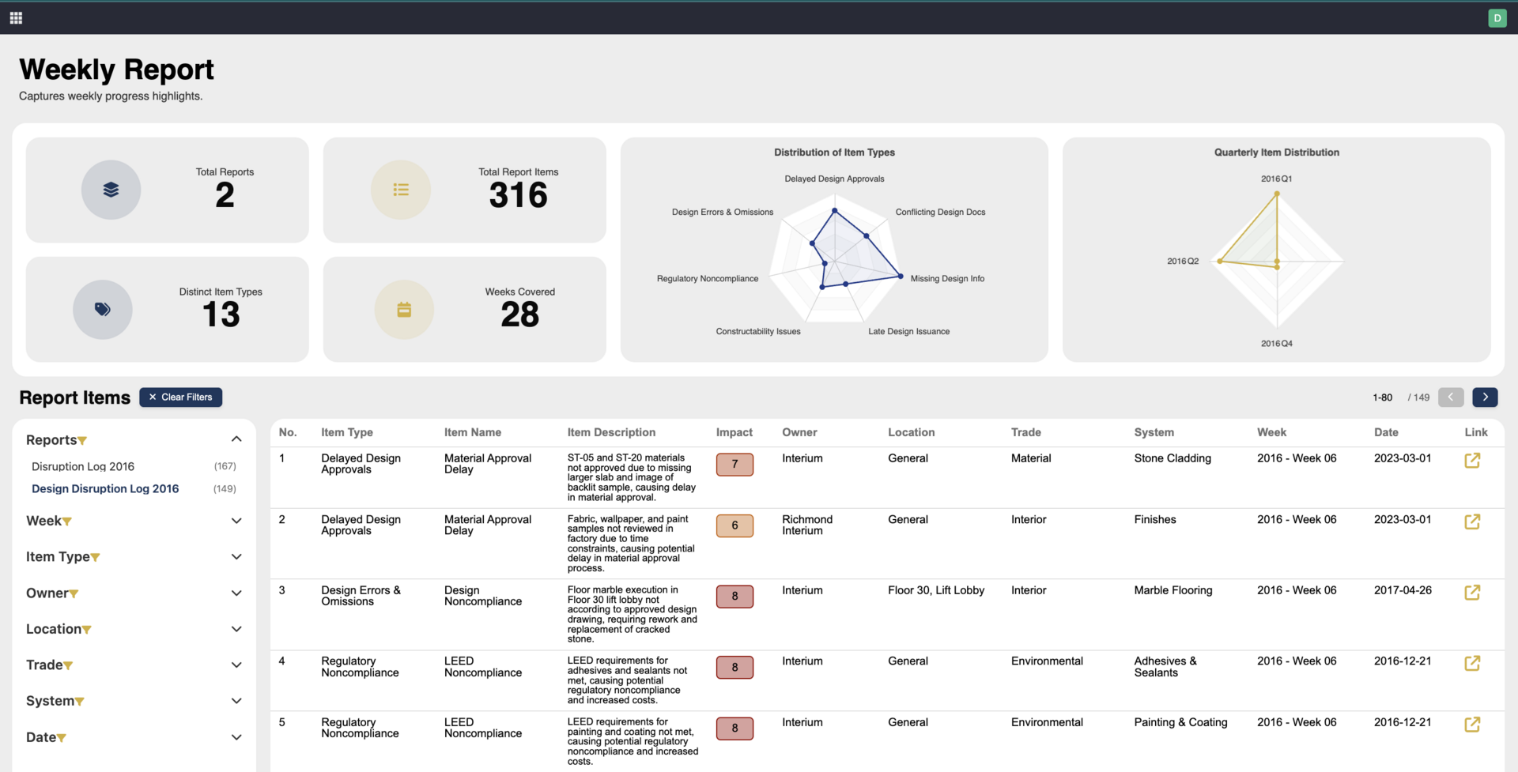Click the Total Report Items list icon
Image resolution: width=1518 pixels, height=772 pixels.
coord(401,190)
